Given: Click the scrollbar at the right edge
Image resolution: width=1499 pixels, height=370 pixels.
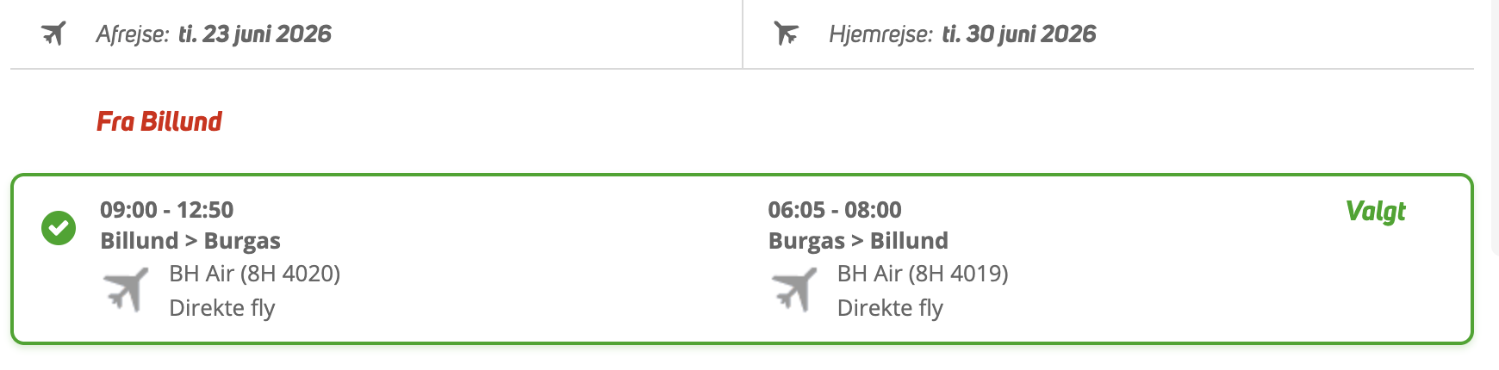Looking at the screenshot, I should (1494, 129).
